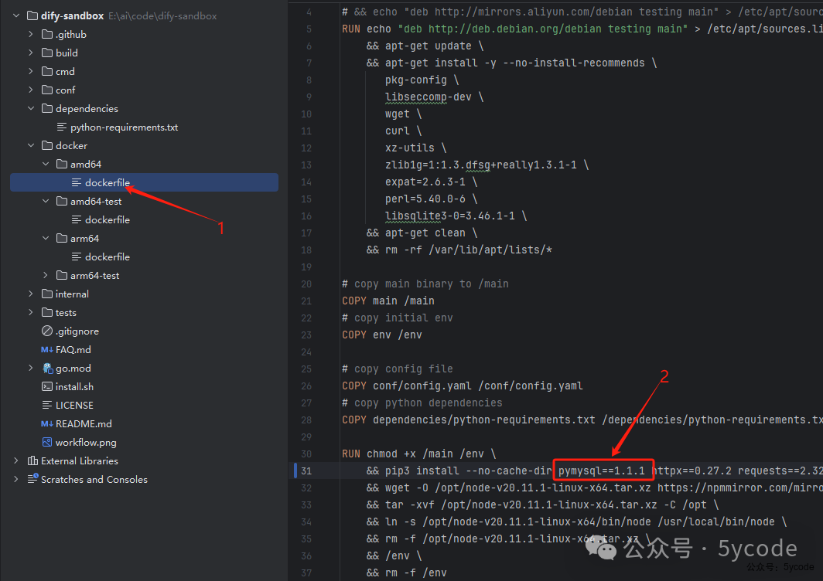Image resolution: width=823 pixels, height=581 pixels.
Task: Click pymysql==1.1.1 text in editor
Action: coord(602,471)
